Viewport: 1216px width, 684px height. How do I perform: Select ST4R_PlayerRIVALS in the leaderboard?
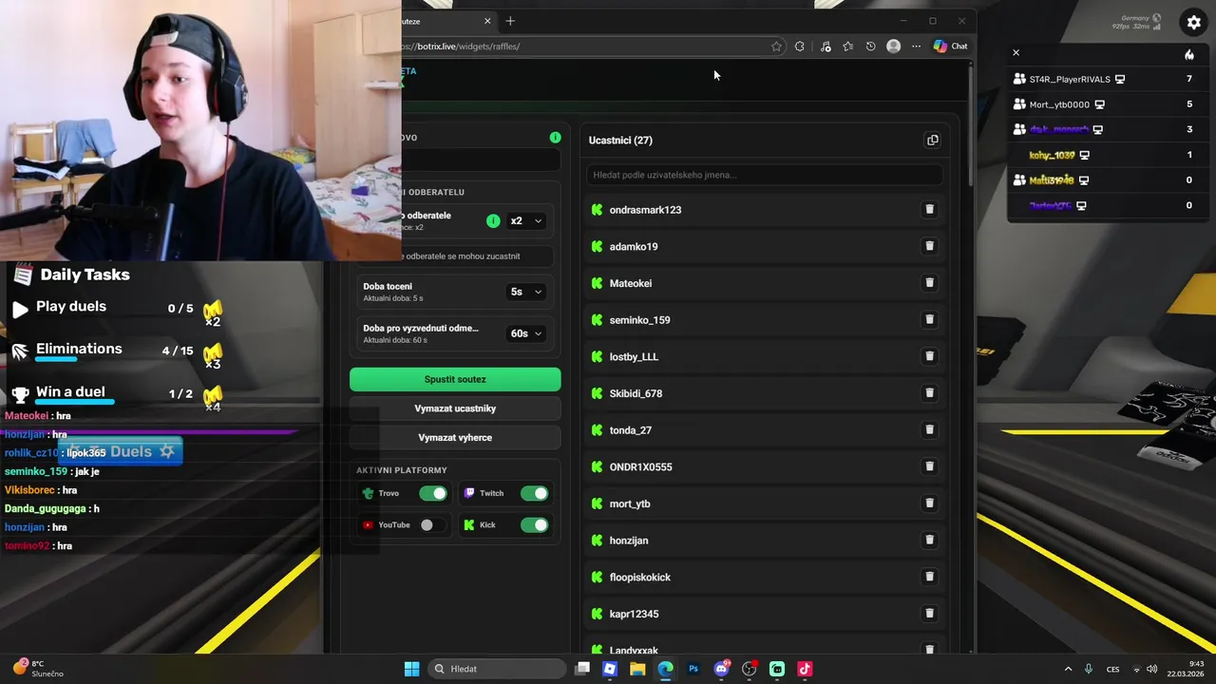pyautogui.click(x=1070, y=79)
